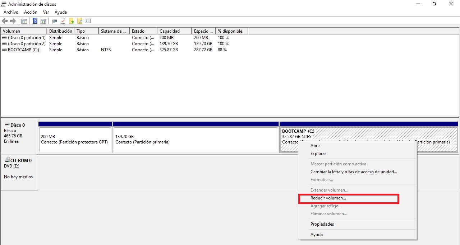Select Reducir volumen from context menu
Viewport: 460px width, 245px height.
point(328,198)
